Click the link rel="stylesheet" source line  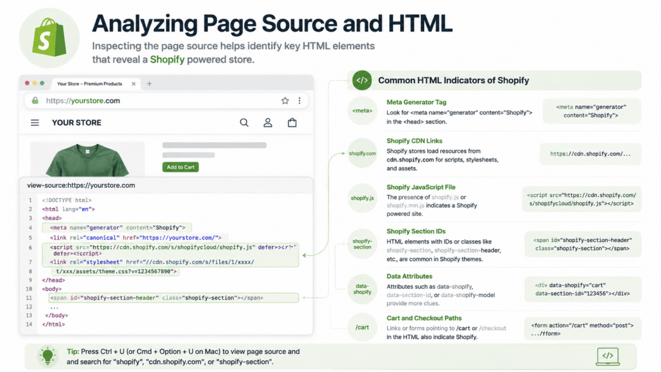click(x=152, y=262)
